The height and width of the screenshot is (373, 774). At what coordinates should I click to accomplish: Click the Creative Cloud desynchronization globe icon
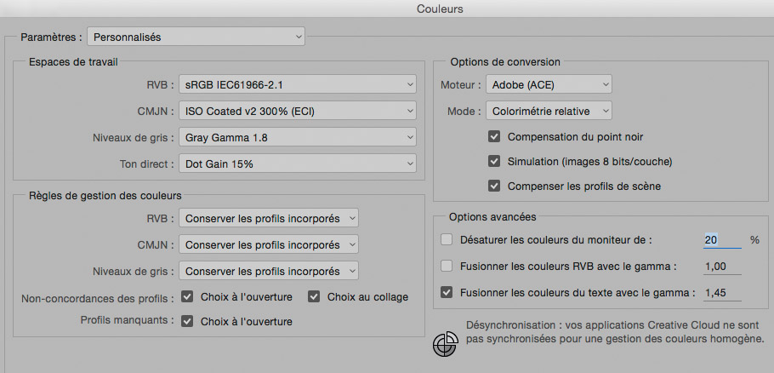point(445,344)
